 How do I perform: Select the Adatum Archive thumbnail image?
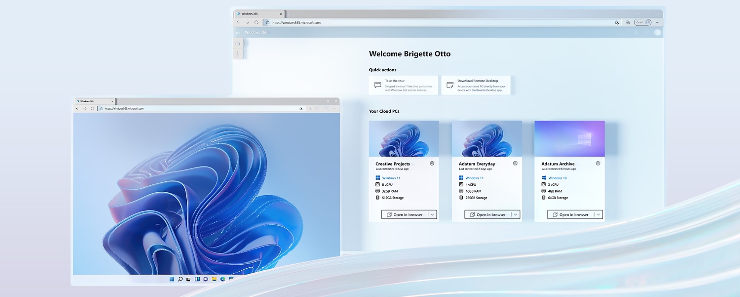pos(570,139)
